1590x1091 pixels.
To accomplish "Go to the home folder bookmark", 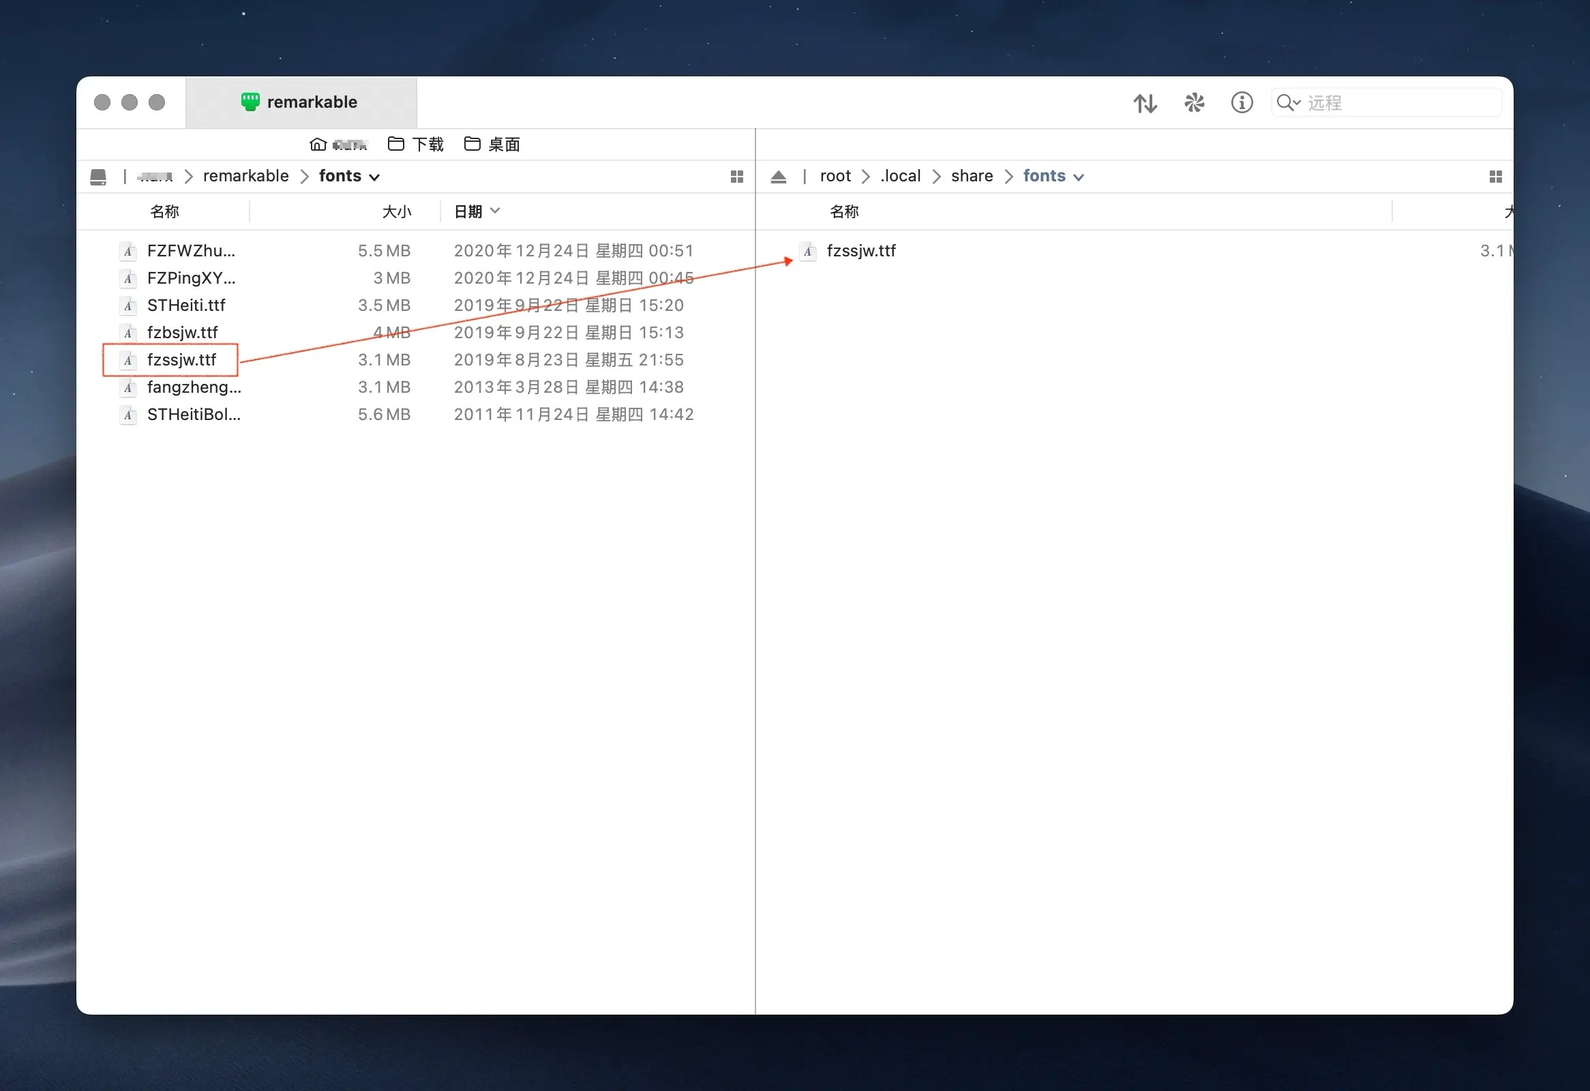I will [338, 145].
